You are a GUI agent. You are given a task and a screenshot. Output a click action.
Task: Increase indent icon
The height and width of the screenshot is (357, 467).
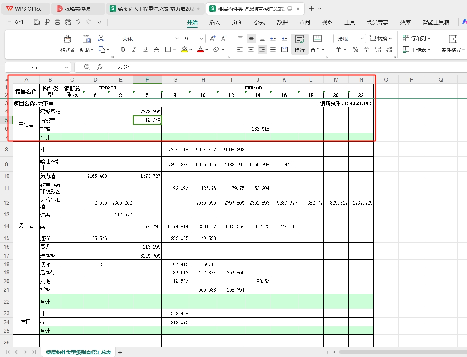(284, 38)
